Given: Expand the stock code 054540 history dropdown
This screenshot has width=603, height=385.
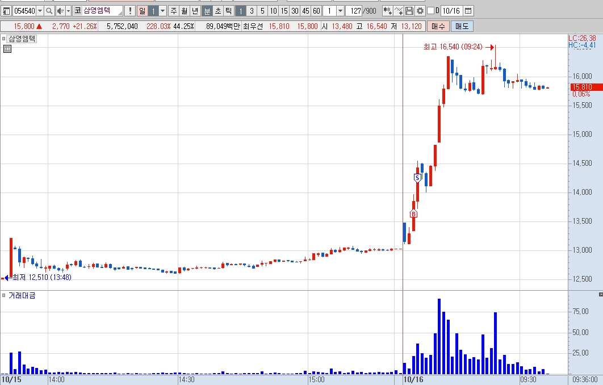Looking at the screenshot, I should (40, 11).
